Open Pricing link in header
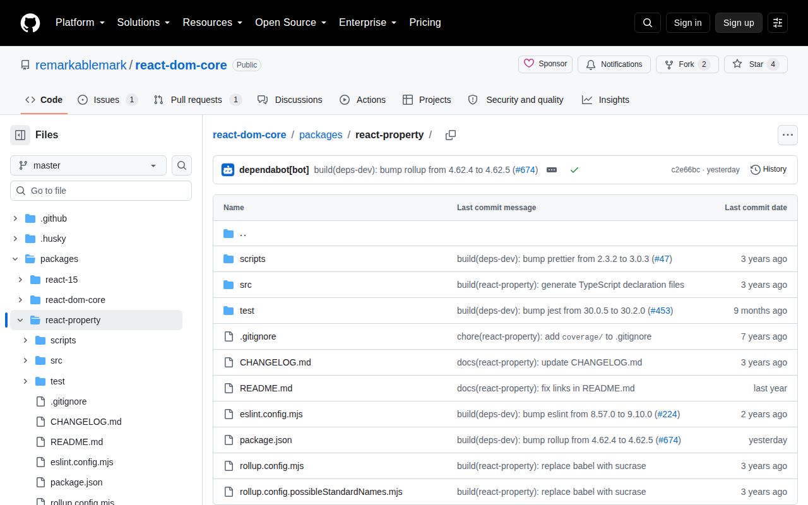Viewport: 808px width, 505px height. point(425,23)
